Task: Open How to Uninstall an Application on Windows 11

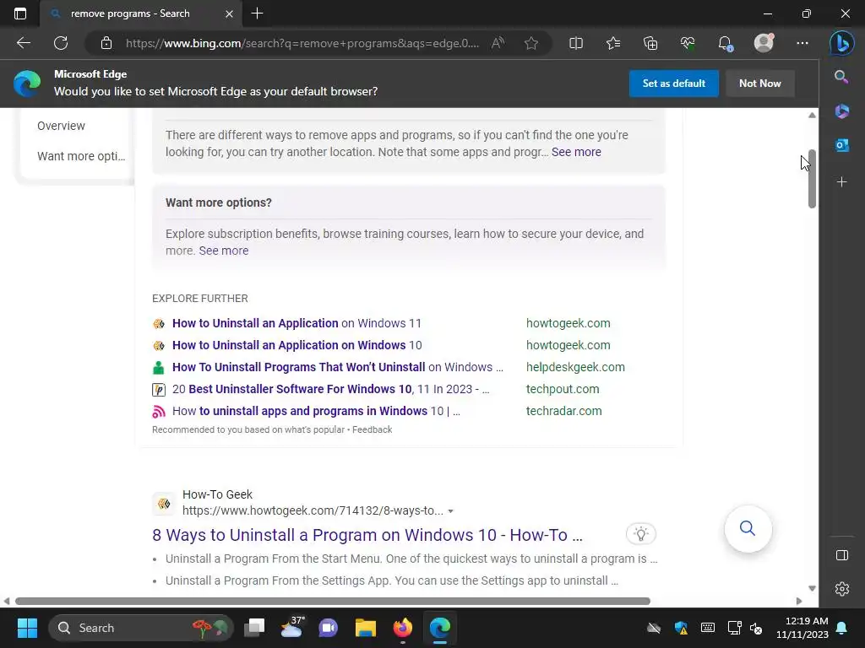Action: (x=296, y=323)
